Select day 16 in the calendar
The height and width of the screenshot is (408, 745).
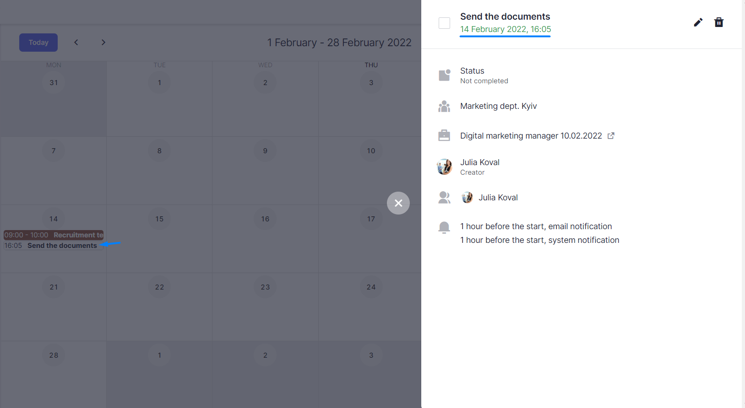coord(265,219)
